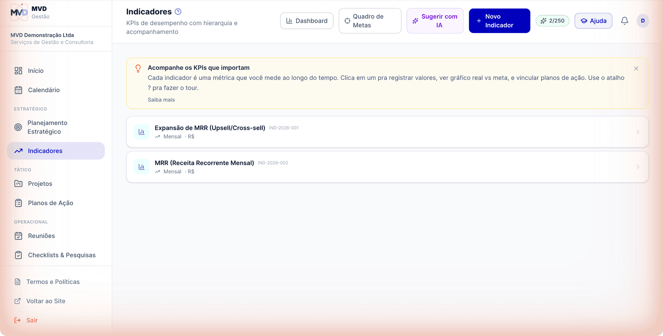
Task: Select Indicadores in sidebar
Action: (x=56, y=151)
